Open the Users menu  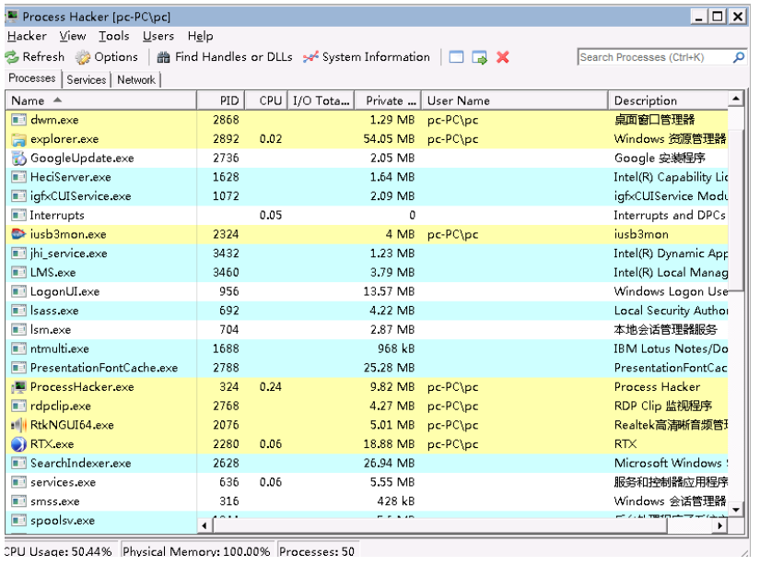[x=158, y=36]
